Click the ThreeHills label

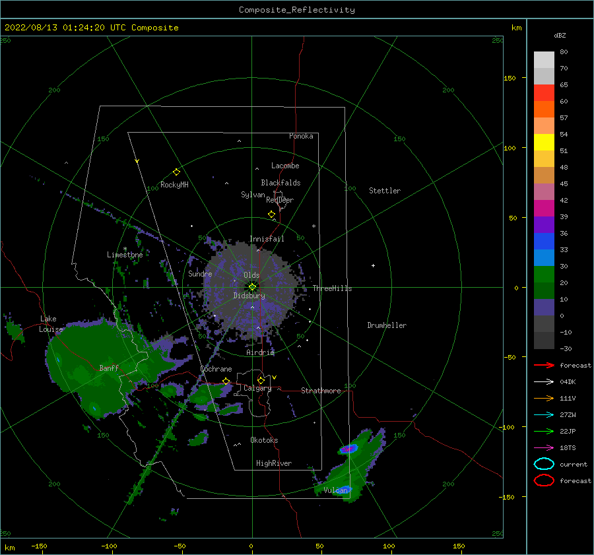[x=332, y=288]
